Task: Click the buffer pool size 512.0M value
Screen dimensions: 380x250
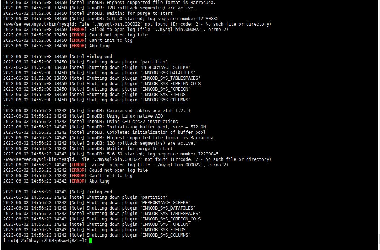Action: pyautogui.click(x=198, y=127)
